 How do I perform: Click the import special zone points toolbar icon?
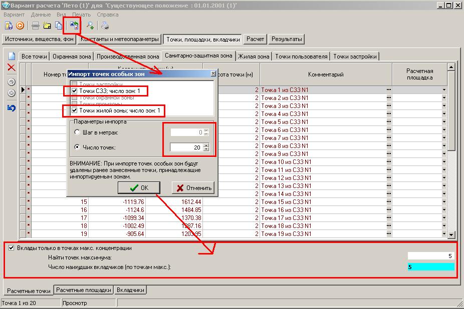coord(74,25)
